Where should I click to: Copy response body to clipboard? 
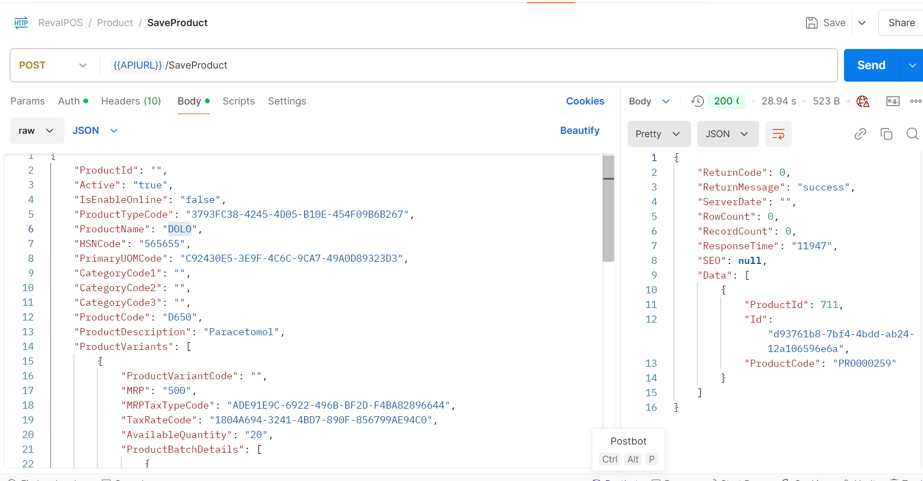click(x=886, y=134)
